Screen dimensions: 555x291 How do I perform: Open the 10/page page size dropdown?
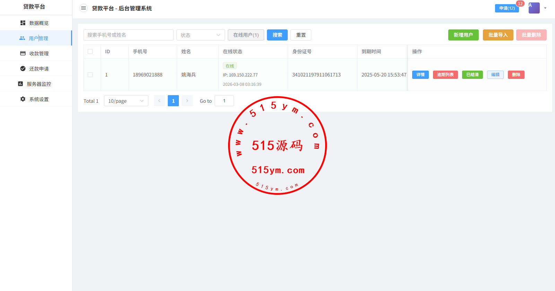click(x=126, y=101)
